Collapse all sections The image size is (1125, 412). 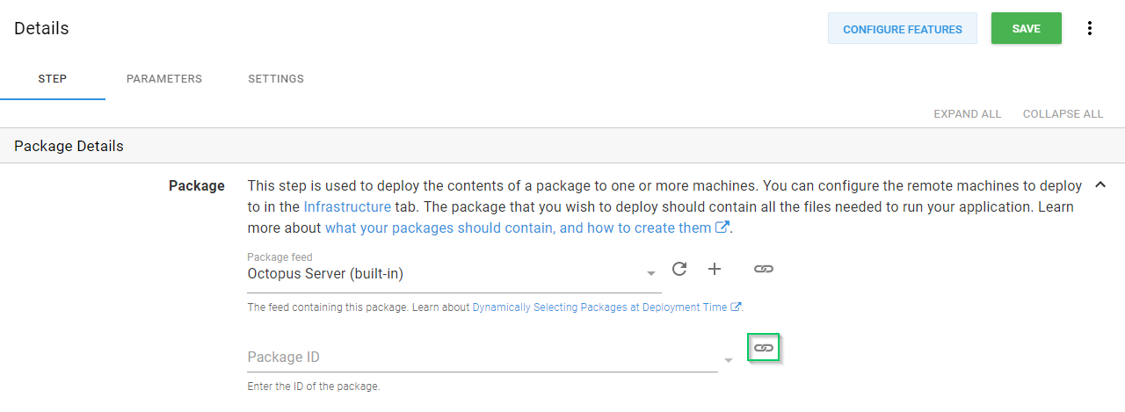click(1063, 114)
